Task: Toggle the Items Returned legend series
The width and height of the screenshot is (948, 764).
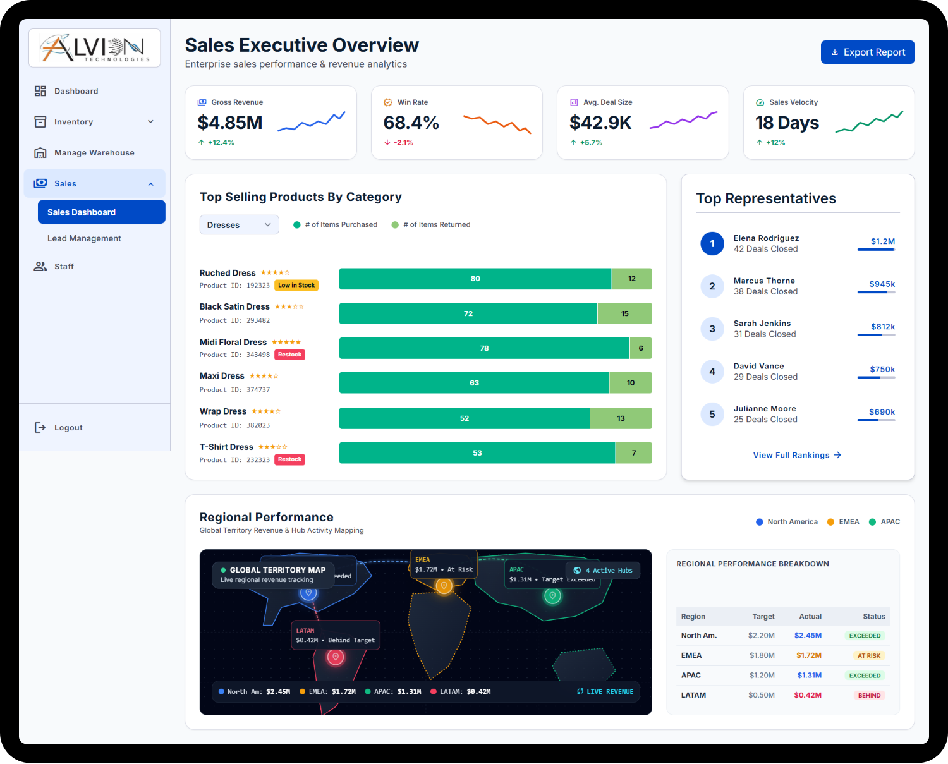Action: point(431,225)
